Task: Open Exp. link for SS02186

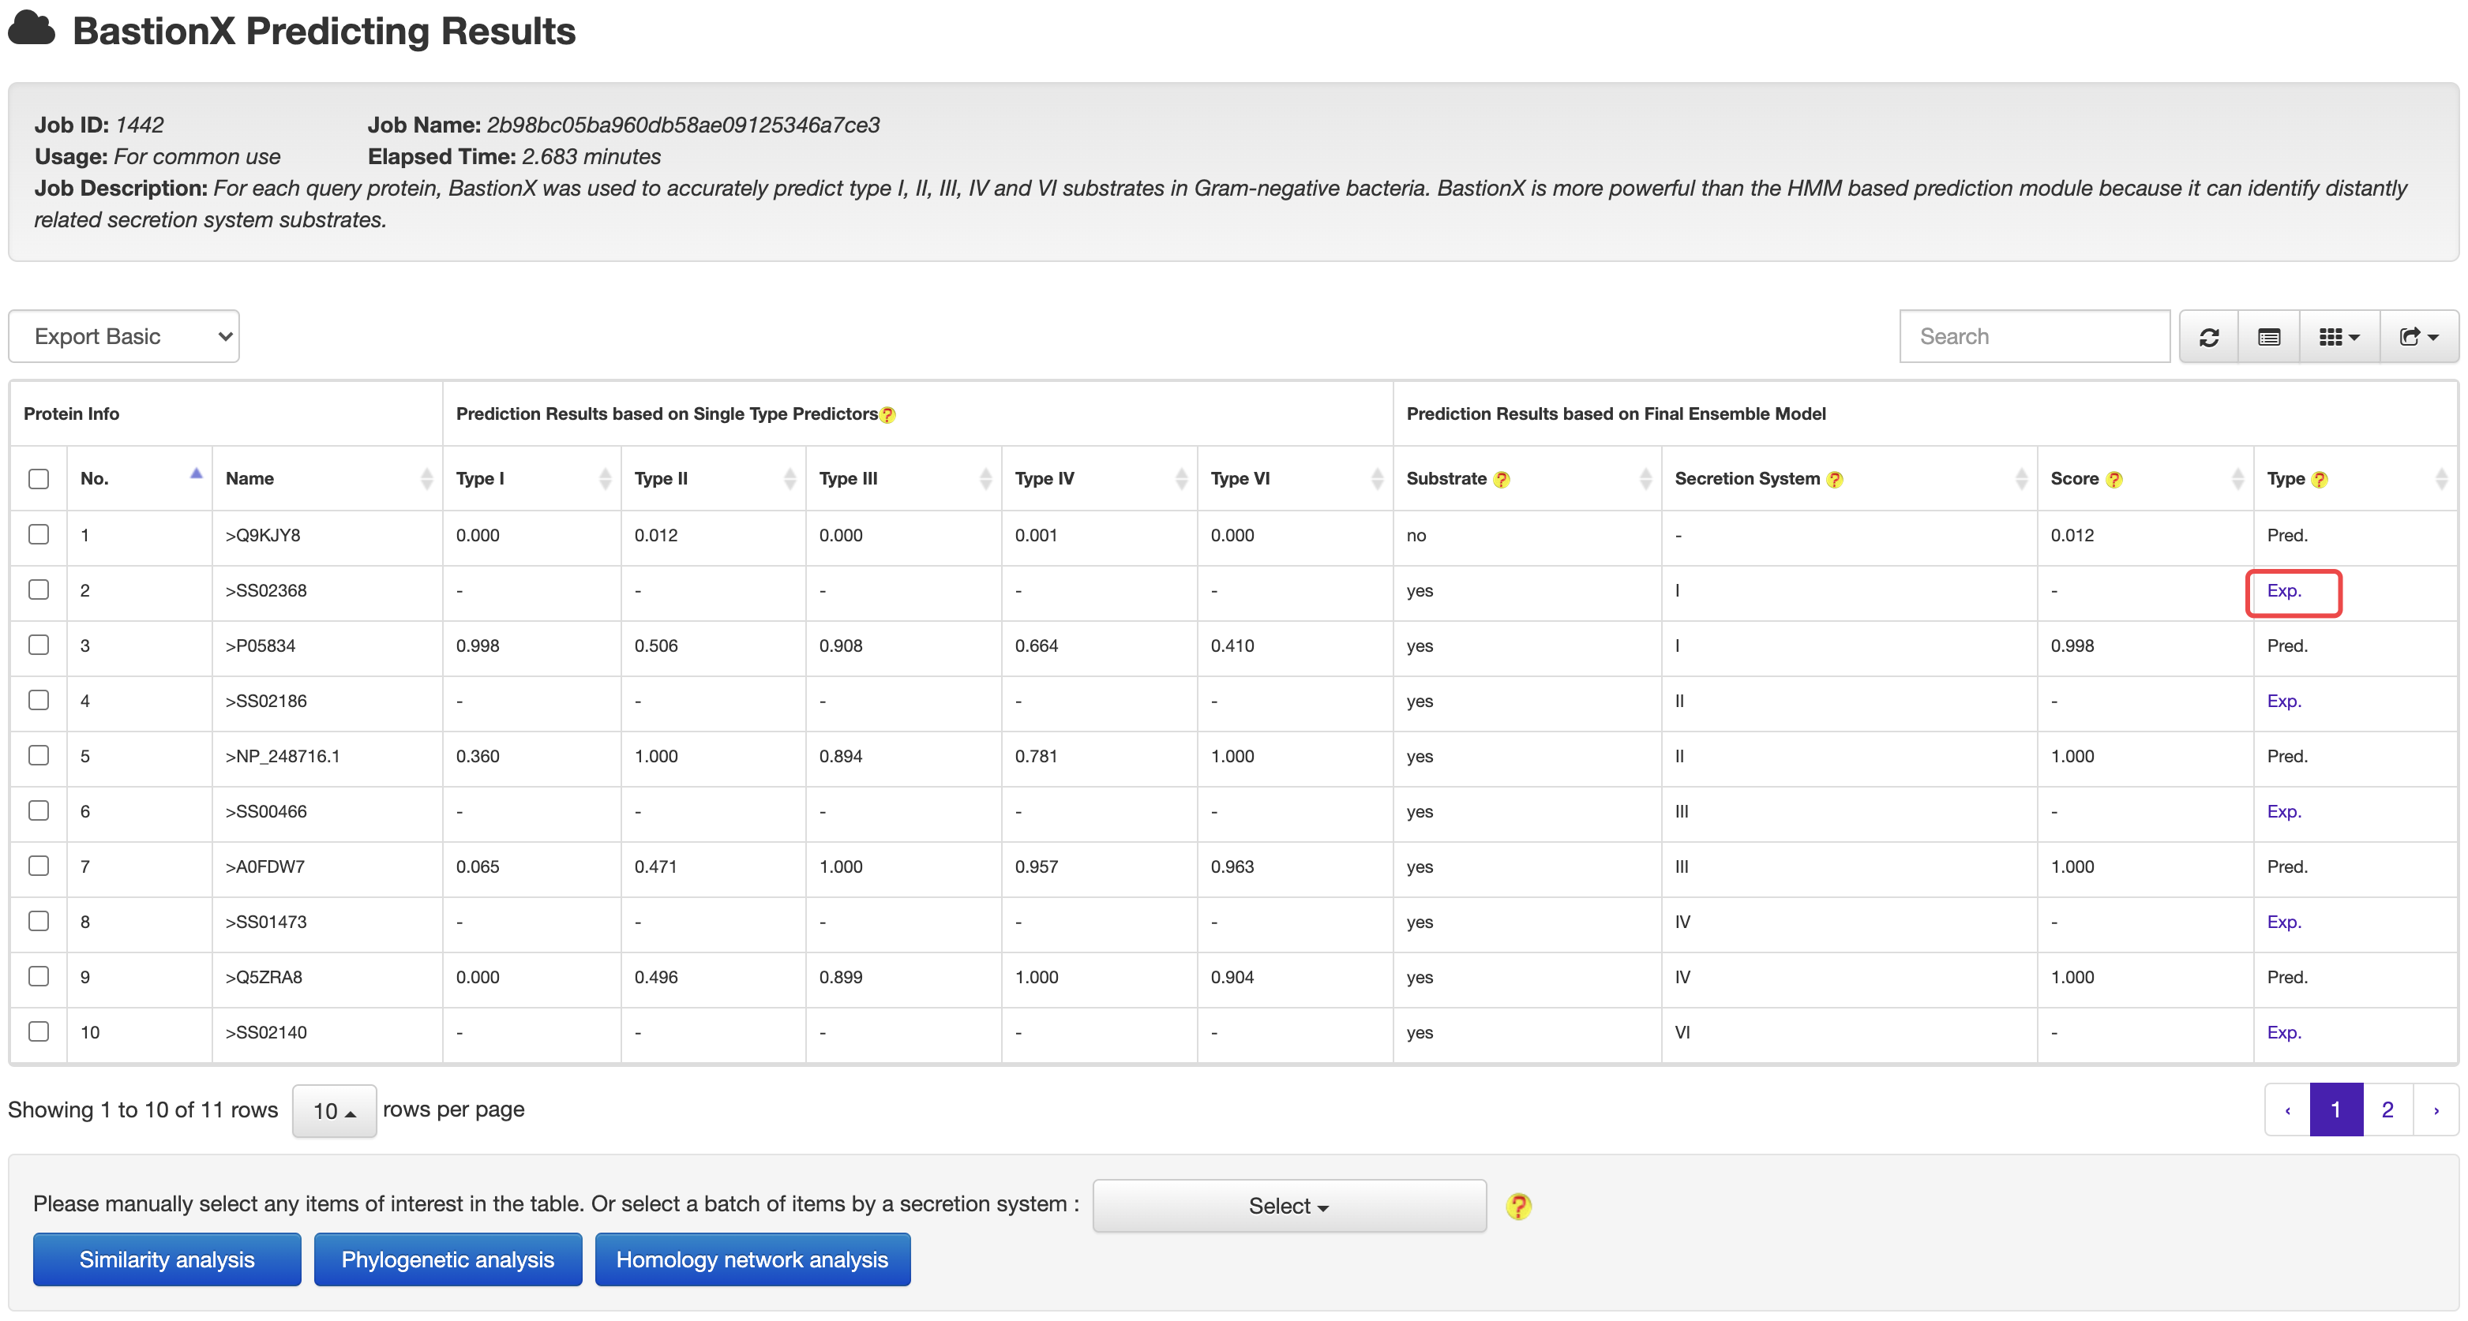Action: click(x=2283, y=702)
